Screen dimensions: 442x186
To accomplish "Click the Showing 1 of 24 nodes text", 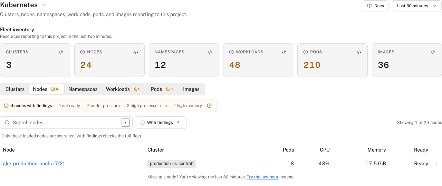I will (420, 123).
